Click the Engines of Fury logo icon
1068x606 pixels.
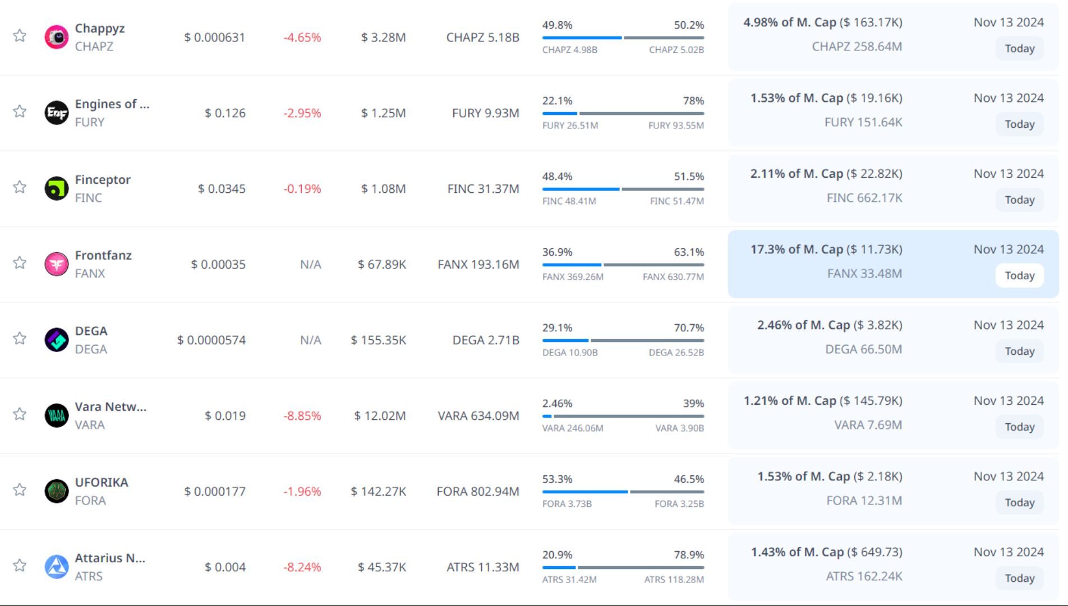pos(56,113)
